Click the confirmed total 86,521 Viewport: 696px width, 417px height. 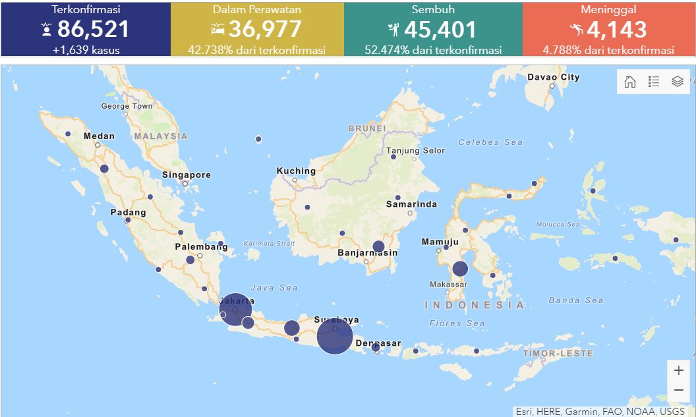(x=93, y=29)
